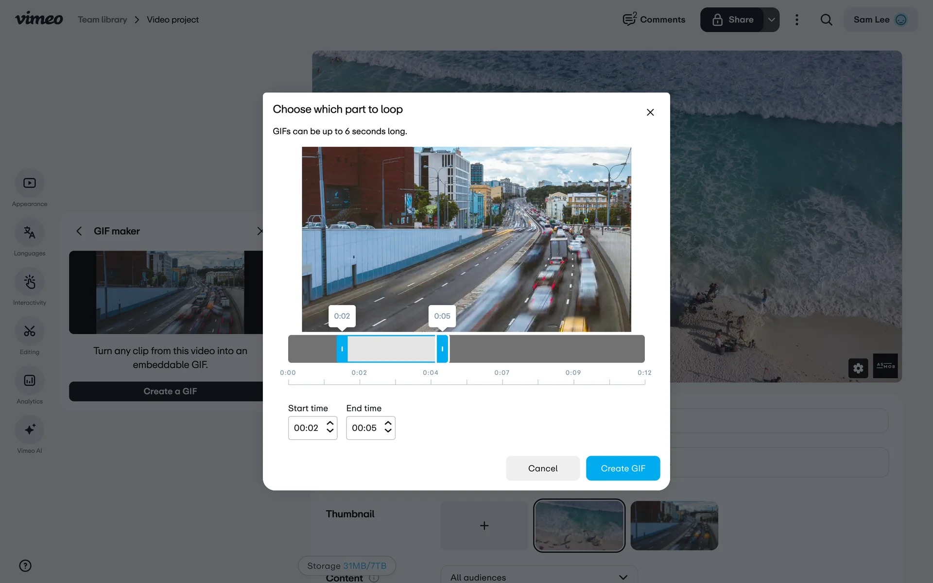This screenshot has width=933, height=583.
Task: Go to Team library breadcrumb
Action: pyautogui.click(x=102, y=19)
